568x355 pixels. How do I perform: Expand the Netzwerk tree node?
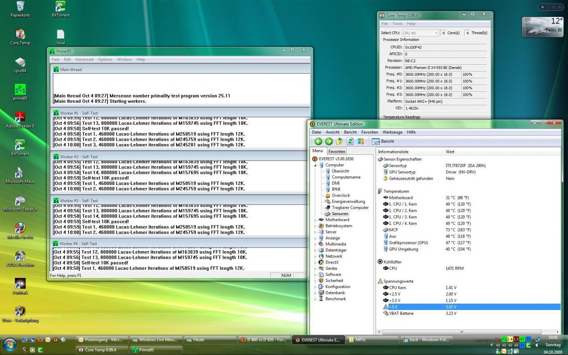tap(315, 256)
